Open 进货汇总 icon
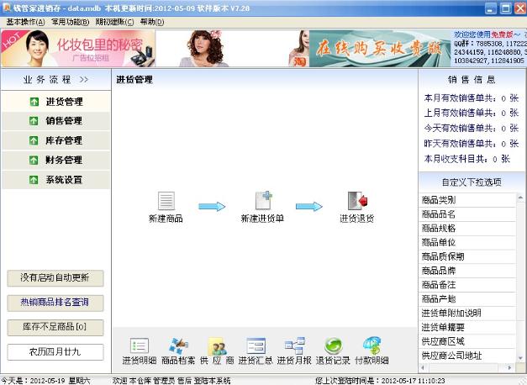Image resolution: width=527 pixels, height=385 pixels. pyautogui.click(x=256, y=346)
